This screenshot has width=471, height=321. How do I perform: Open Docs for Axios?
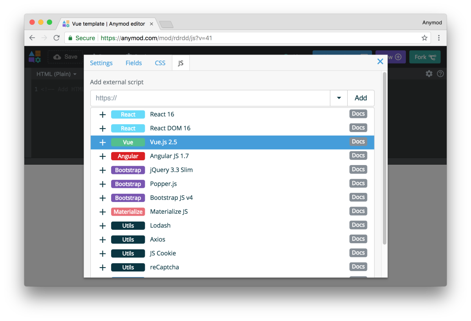click(358, 239)
